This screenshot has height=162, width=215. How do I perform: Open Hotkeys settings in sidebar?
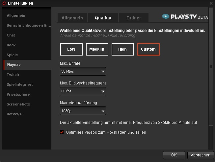[27, 114]
